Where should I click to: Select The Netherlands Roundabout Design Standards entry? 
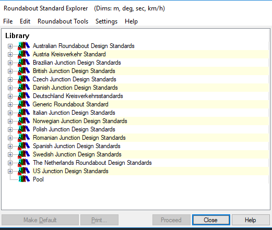(x=92, y=163)
